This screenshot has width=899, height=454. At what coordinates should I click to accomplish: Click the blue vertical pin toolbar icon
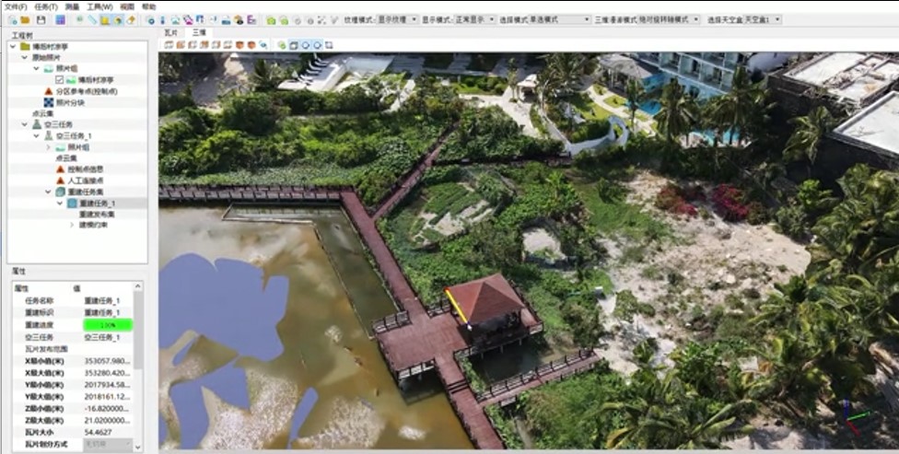[162, 20]
